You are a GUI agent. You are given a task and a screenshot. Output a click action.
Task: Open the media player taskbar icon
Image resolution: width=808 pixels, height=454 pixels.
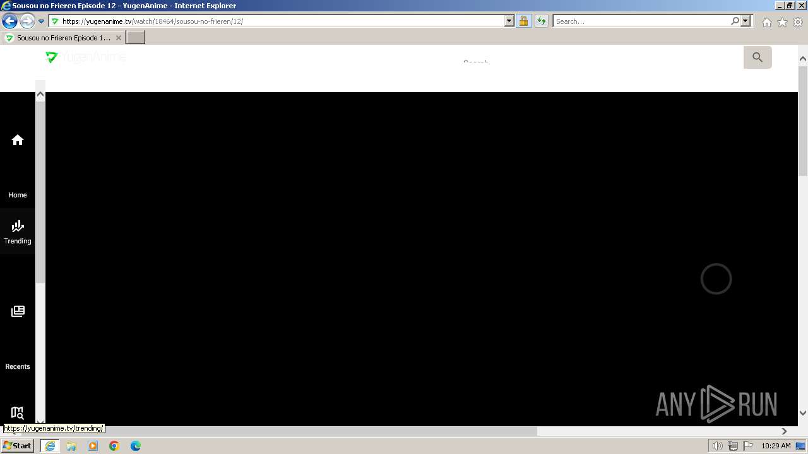(93, 446)
